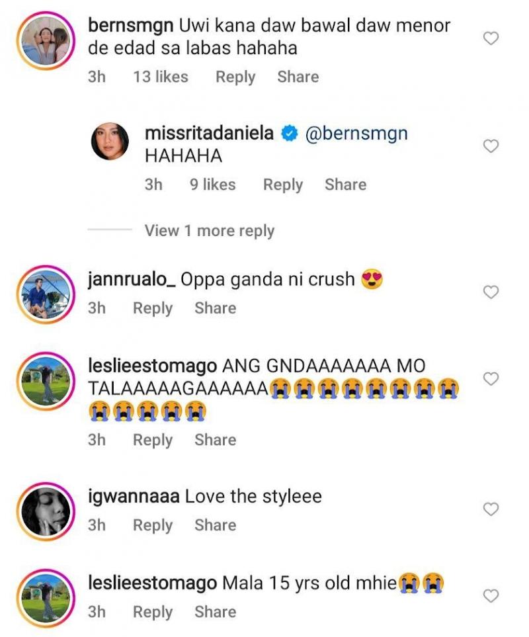Open missritadaniela's profile avatar
This screenshot has width=529, height=637.
pyautogui.click(x=110, y=142)
